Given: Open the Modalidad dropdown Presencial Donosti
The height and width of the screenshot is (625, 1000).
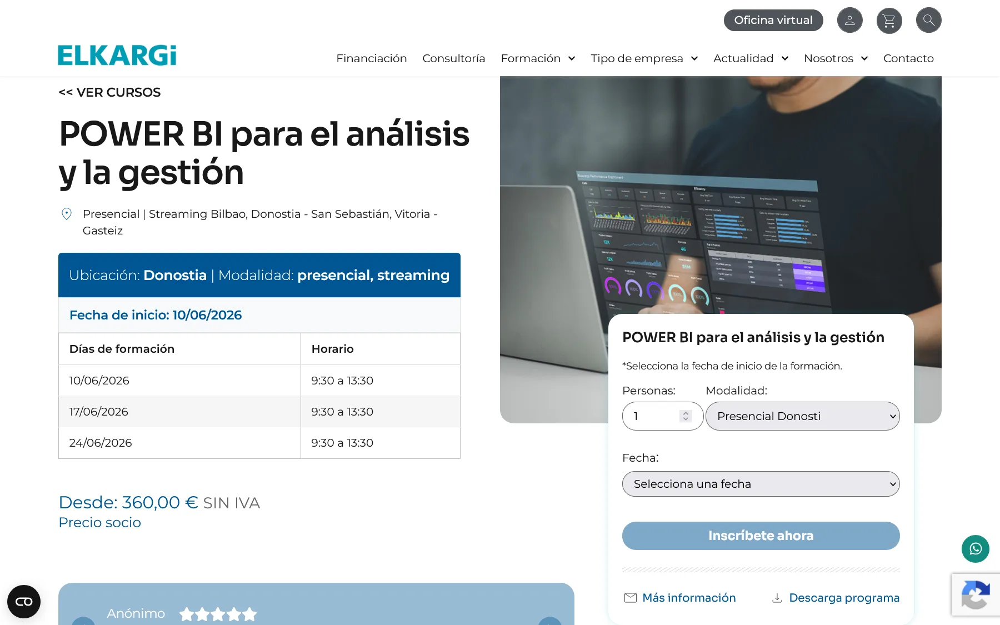Looking at the screenshot, I should point(802,416).
